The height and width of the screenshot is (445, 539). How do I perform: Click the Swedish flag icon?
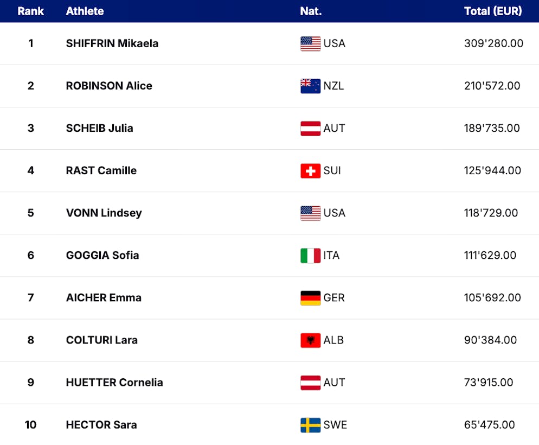pyautogui.click(x=310, y=424)
